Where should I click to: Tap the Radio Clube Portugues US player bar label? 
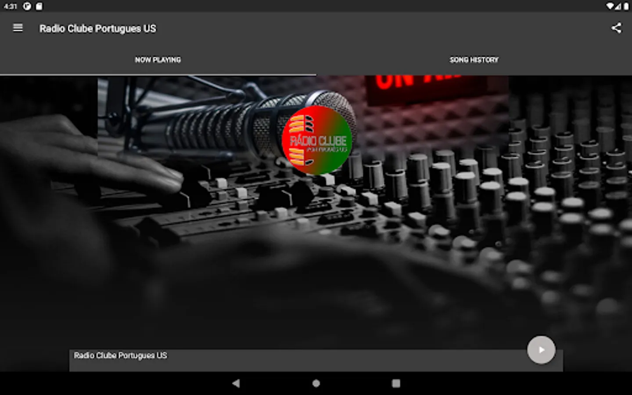coord(120,355)
